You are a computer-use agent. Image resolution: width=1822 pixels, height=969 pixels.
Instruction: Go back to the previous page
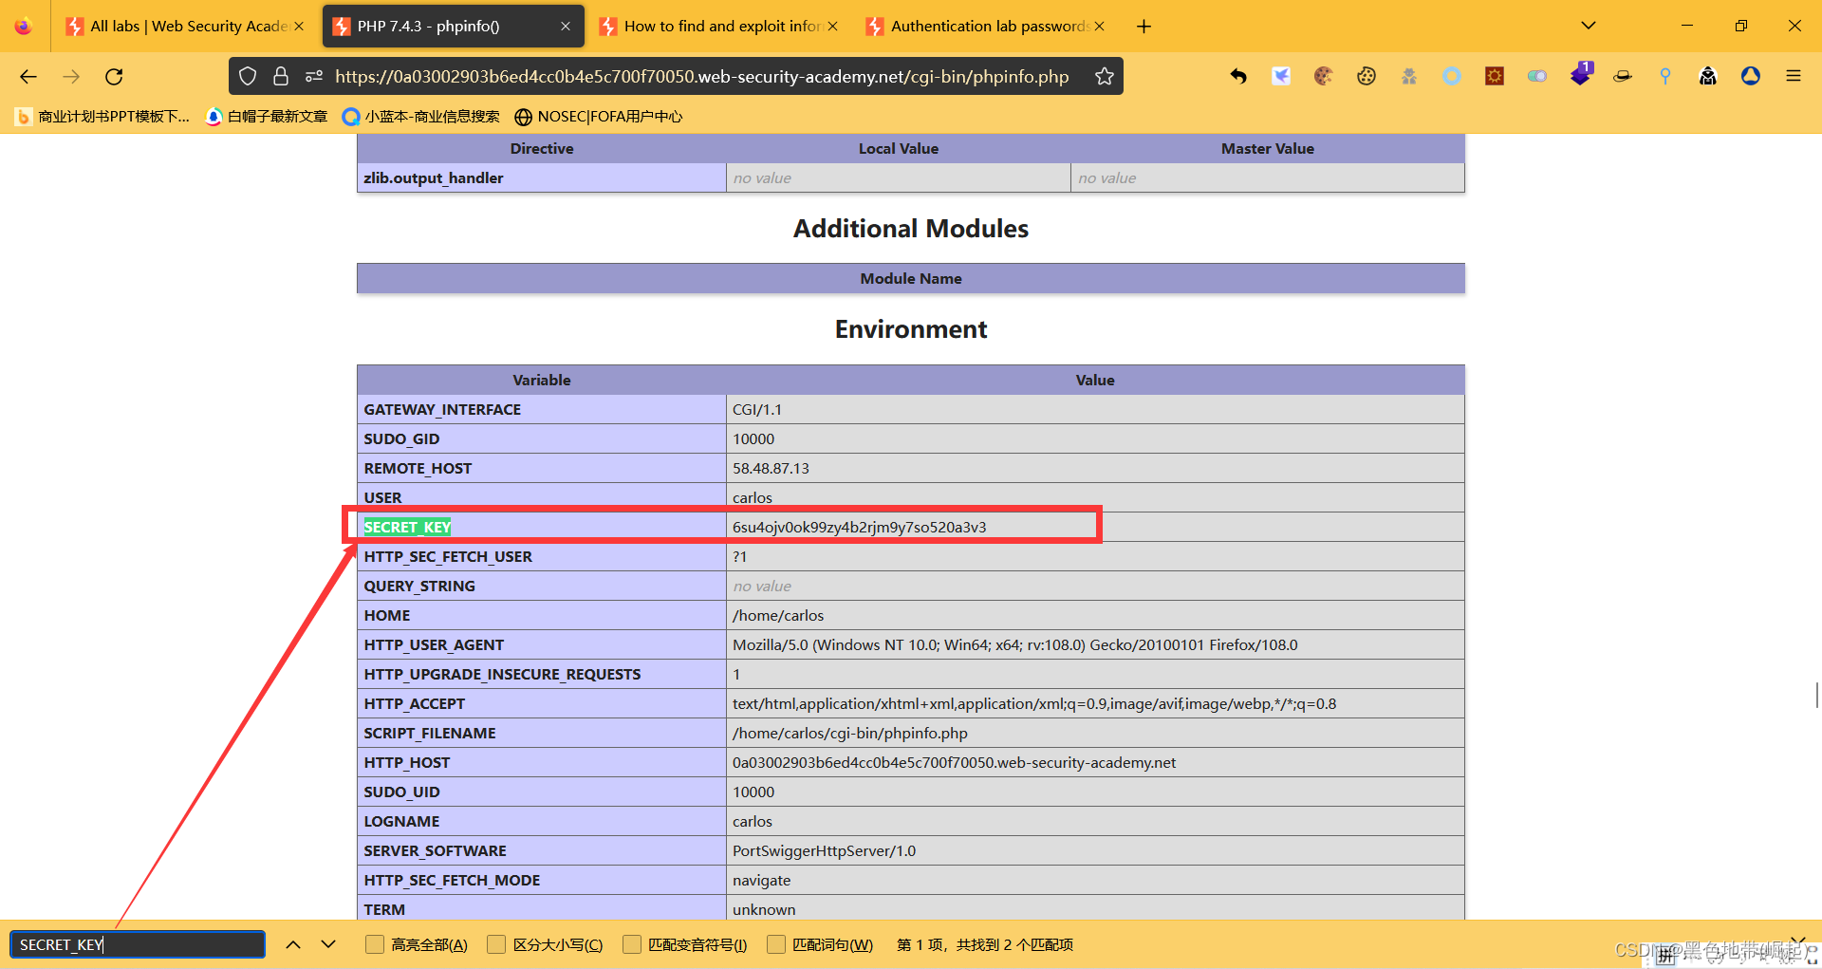(28, 77)
